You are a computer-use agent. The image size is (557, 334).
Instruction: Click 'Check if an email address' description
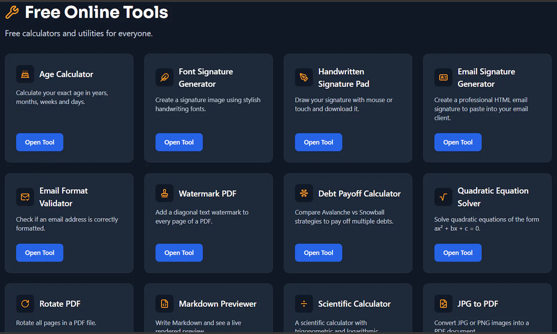coord(67,224)
